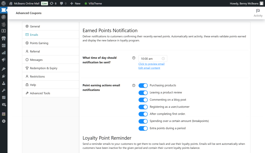Open the + New menu in the admin bar
265x153 pixels.
tap(75, 3)
